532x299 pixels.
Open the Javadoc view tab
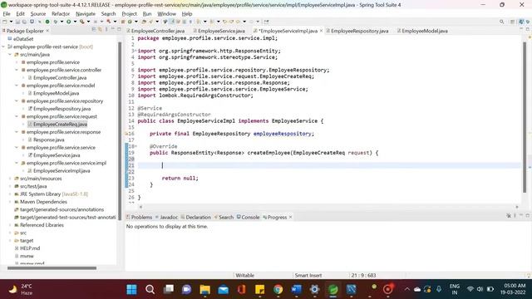pyautogui.click(x=166, y=218)
